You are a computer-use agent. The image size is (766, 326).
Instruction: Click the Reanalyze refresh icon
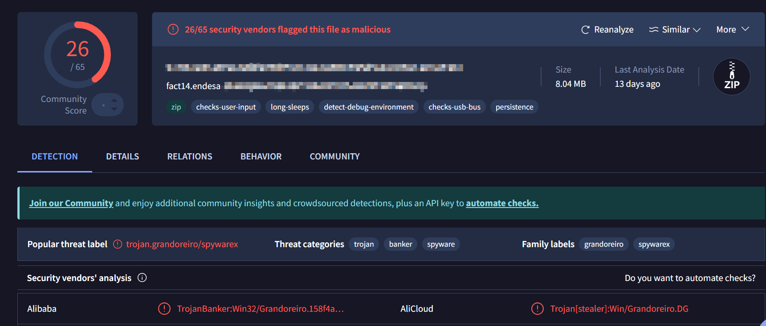[585, 30]
